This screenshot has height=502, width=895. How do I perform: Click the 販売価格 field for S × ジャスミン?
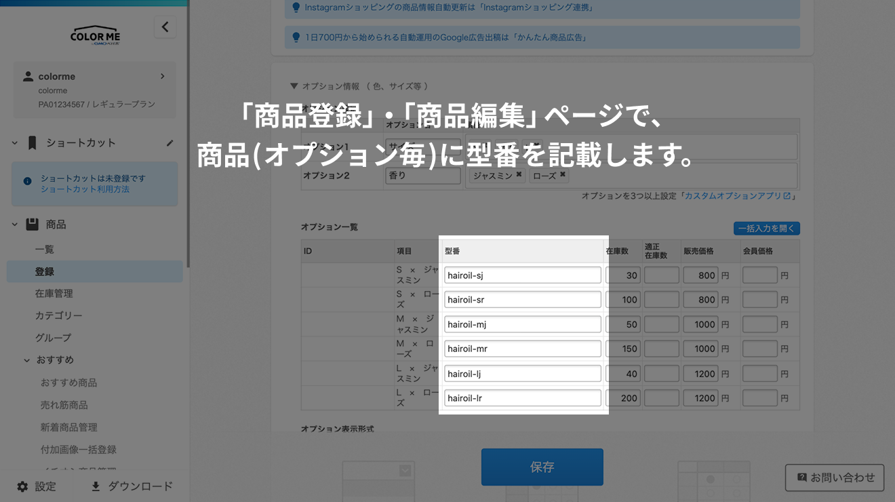701,275
